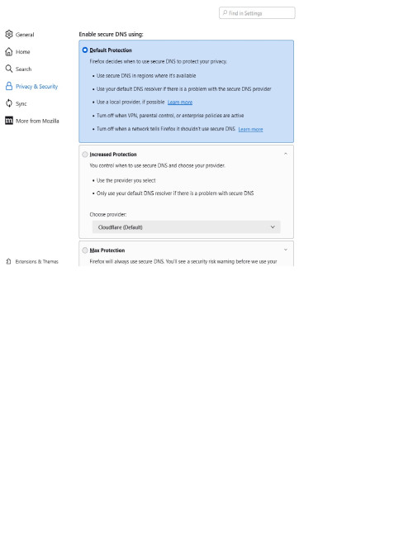Click the More from Mozilla icon

tap(9, 121)
